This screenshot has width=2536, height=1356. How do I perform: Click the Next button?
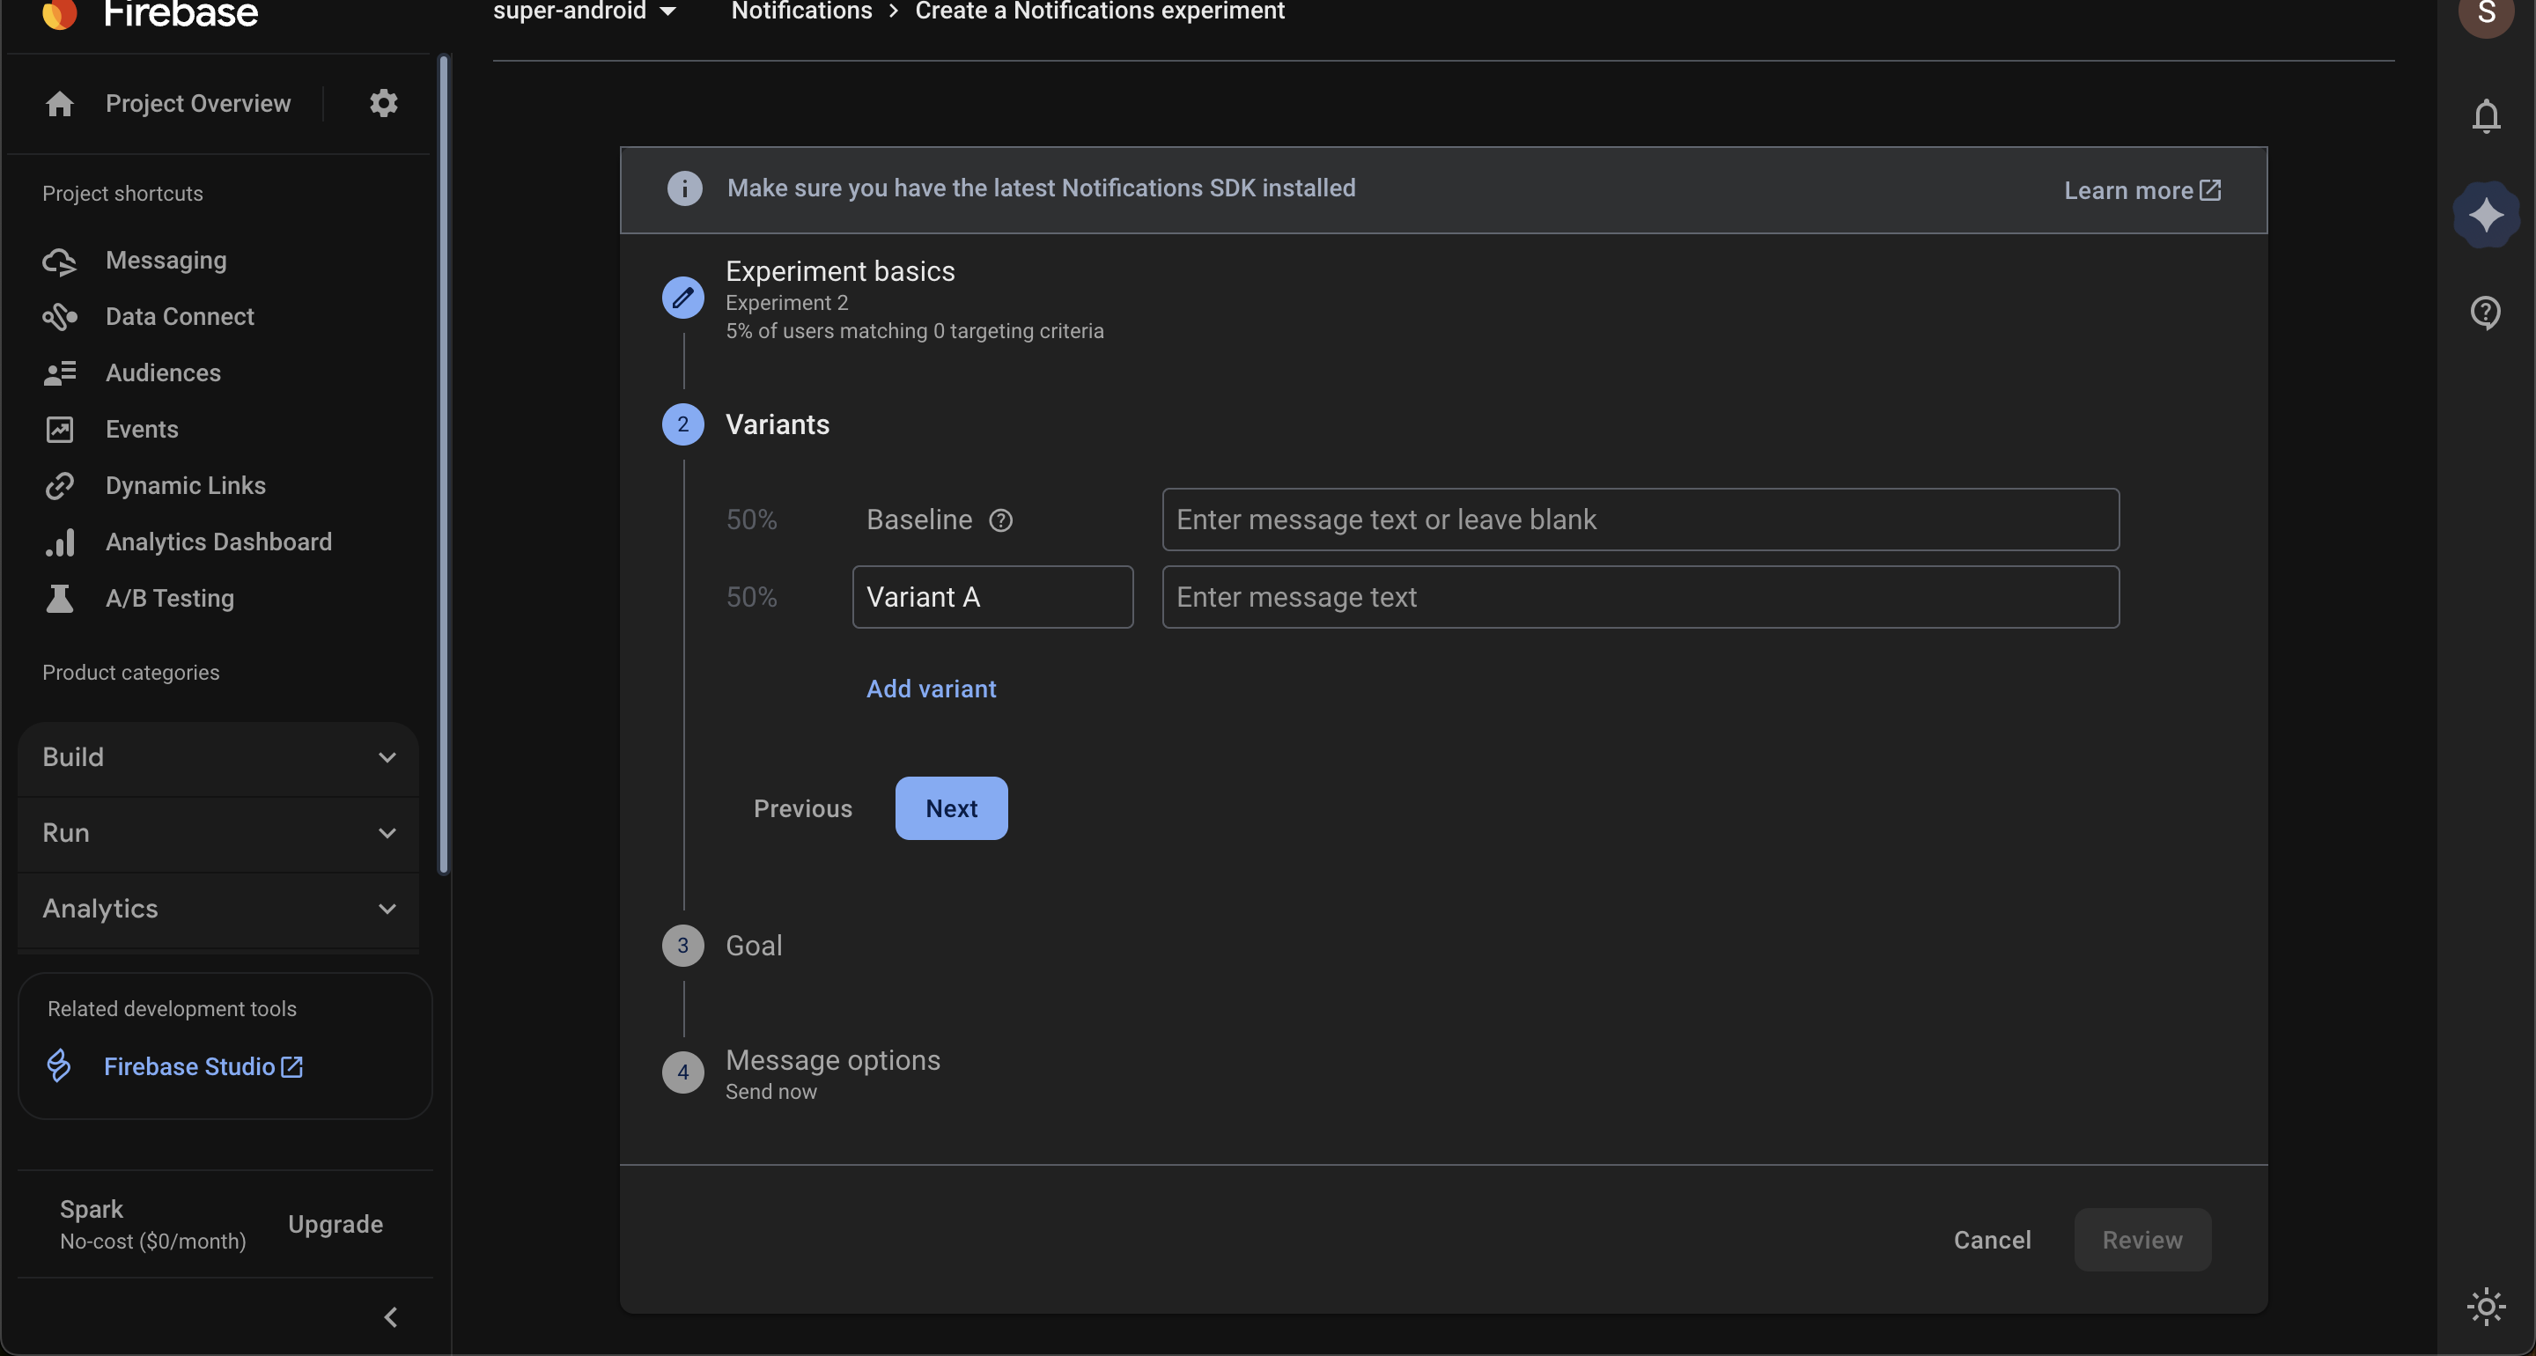click(951, 808)
